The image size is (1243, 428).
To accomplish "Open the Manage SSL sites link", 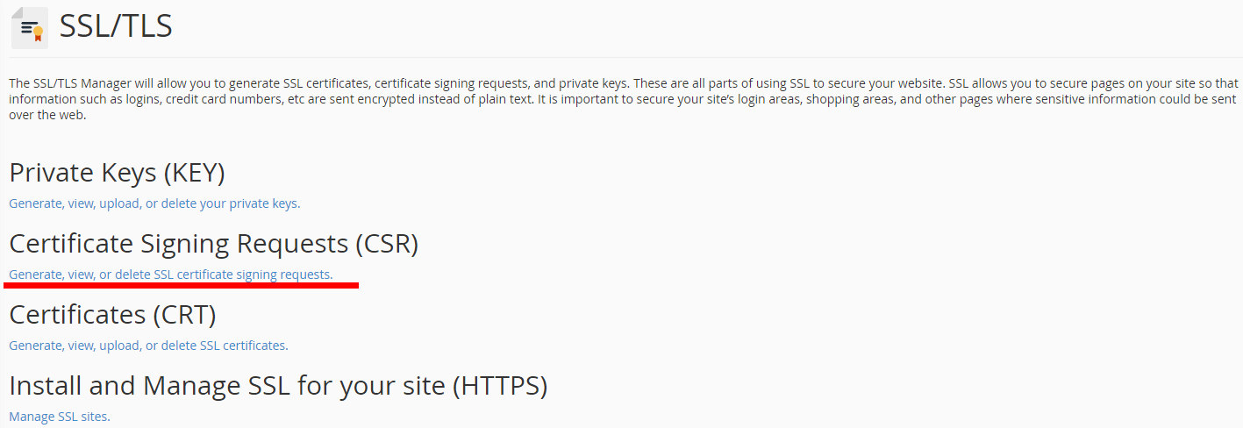I will tap(60, 417).
